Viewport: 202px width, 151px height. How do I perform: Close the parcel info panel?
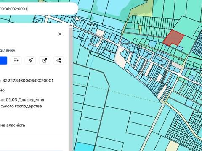(x=60, y=34)
